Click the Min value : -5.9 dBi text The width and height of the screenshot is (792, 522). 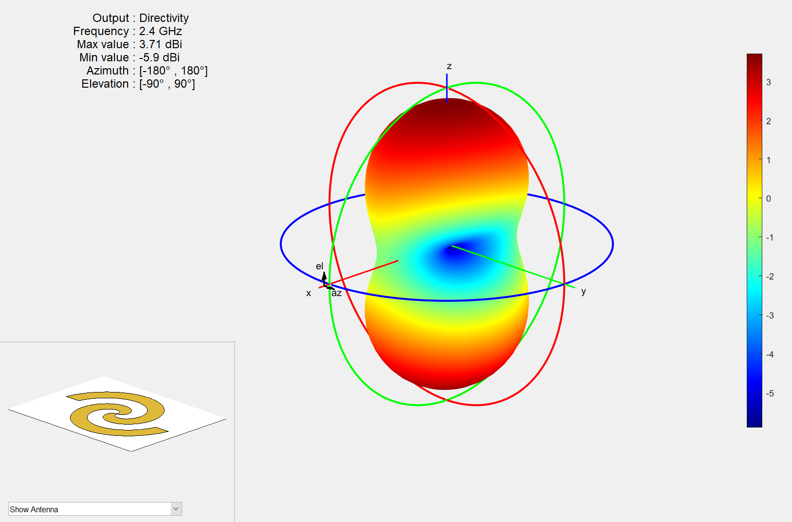129,57
